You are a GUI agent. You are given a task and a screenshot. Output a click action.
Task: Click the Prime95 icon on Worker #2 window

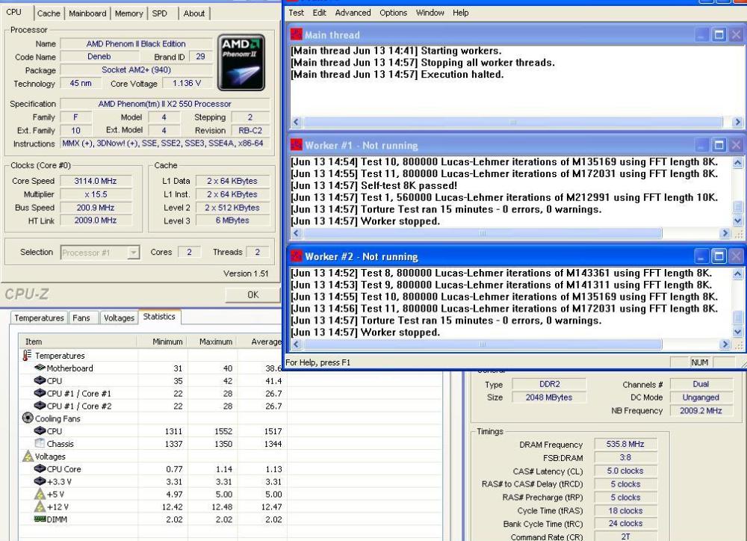tap(297, 256)
